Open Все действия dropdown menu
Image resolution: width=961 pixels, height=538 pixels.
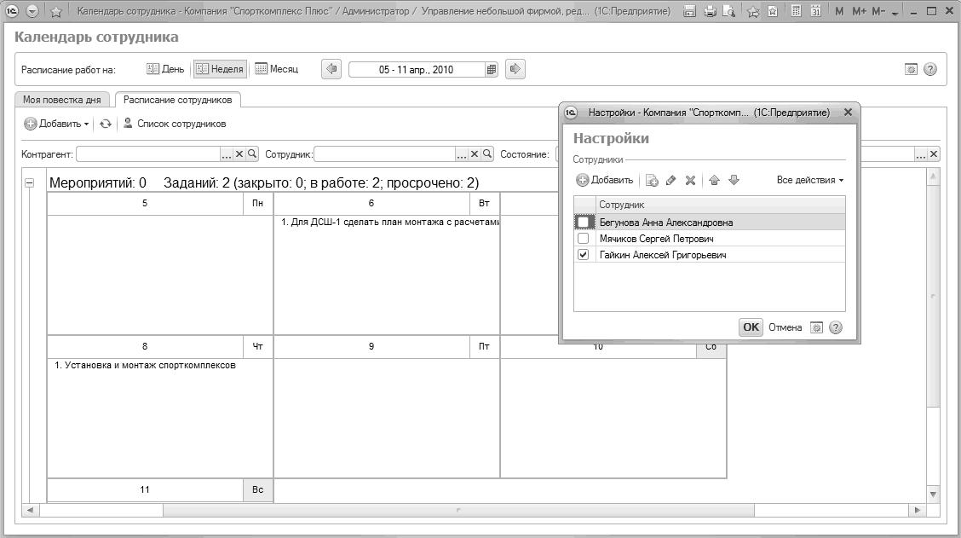pos(809,181)
